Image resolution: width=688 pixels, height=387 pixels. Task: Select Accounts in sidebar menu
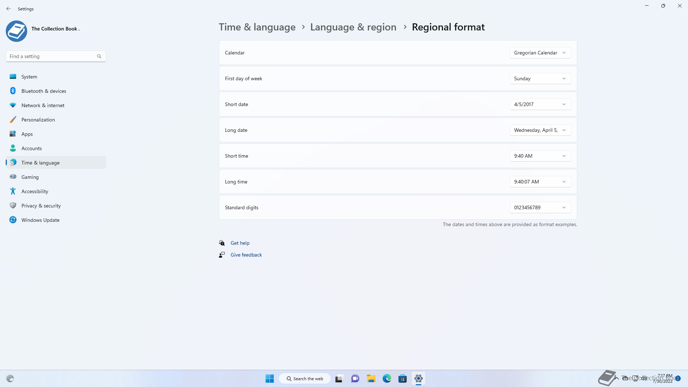pos(56,148)
